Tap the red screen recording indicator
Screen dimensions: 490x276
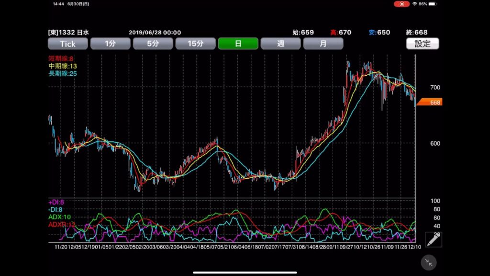401,4
